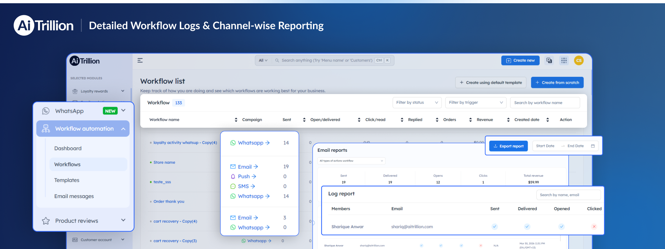Expand the Product reviews chevron
This screenshot has height=249, width=665.
tap(123, 220)
